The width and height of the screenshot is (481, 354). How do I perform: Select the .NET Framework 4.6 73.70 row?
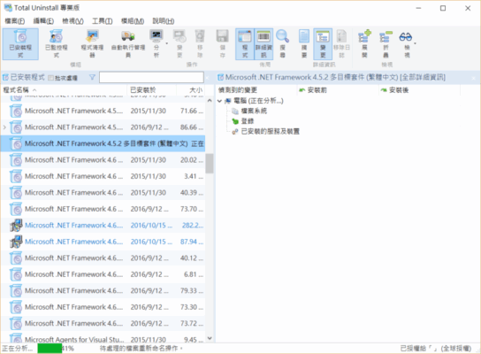click(103, 209)
